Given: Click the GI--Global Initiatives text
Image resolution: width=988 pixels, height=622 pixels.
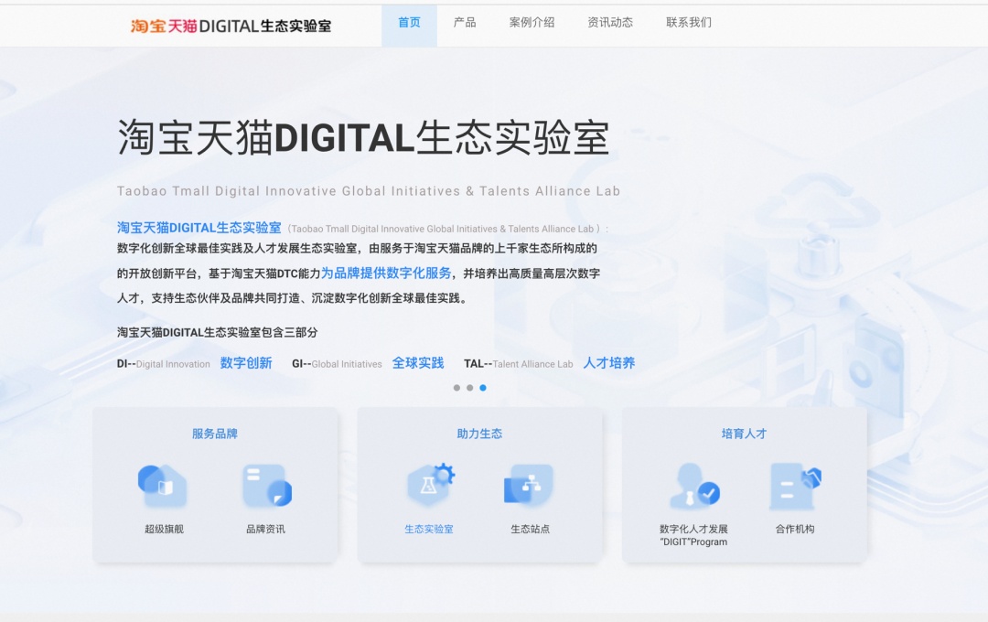Looking at the screenshot, I should click(x=337, y=364).
